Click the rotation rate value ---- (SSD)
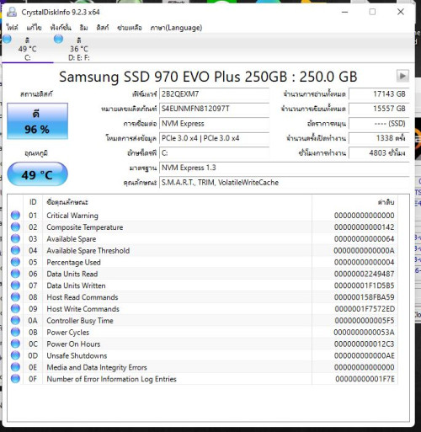The width and height of the screenshot is (421, 432). (x=379, y=124)
